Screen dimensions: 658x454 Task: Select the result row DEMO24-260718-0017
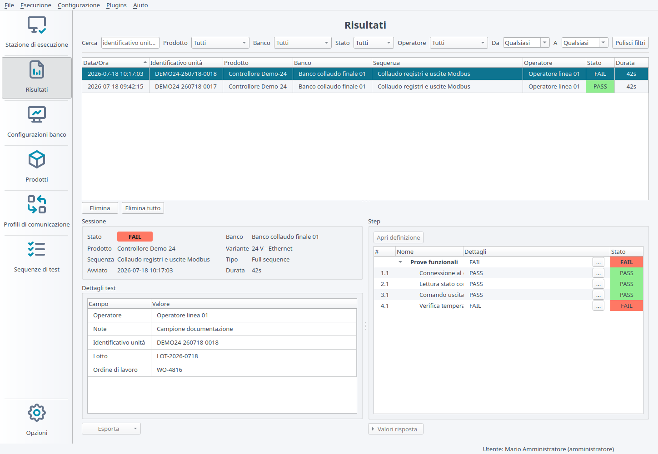[x=365, y=86]
